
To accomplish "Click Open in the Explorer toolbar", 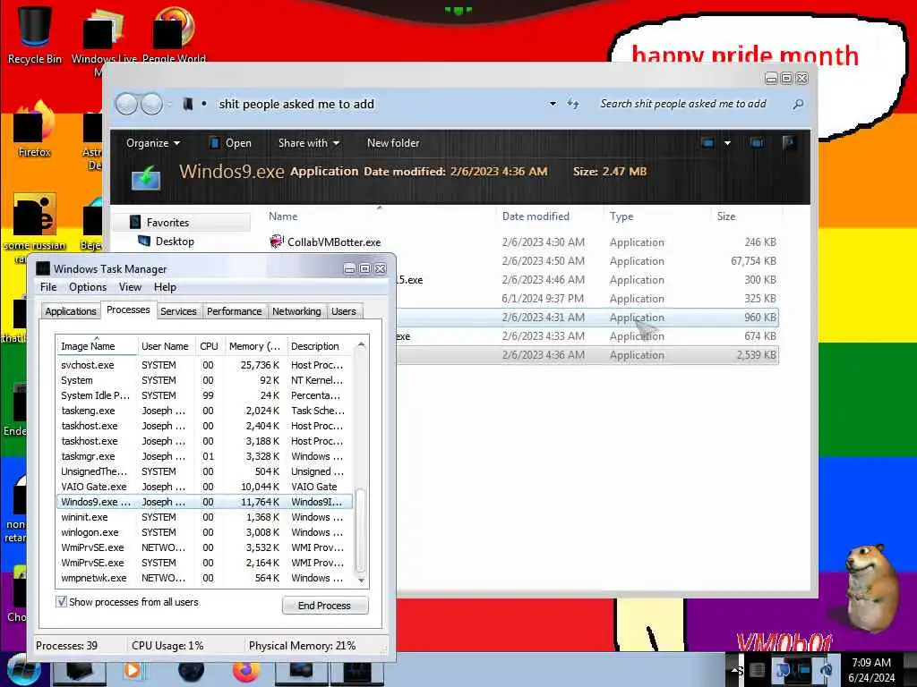I will [230, 142].
